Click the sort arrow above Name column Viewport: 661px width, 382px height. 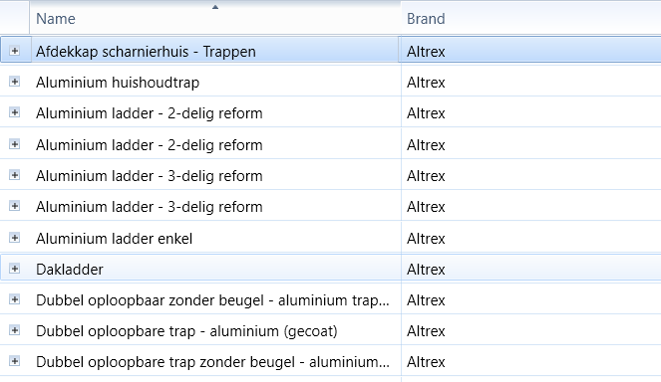coord(215,7)
